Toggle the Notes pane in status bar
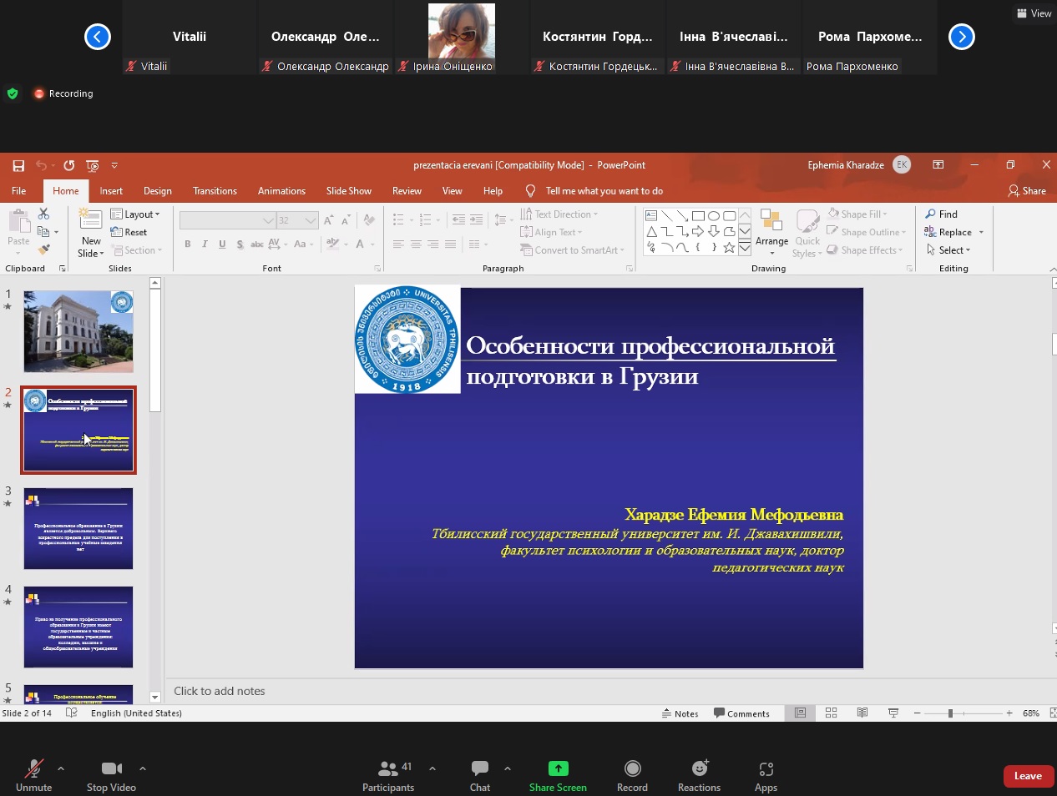The width and height of the screenshot is (1057, 796). [680, 713]
